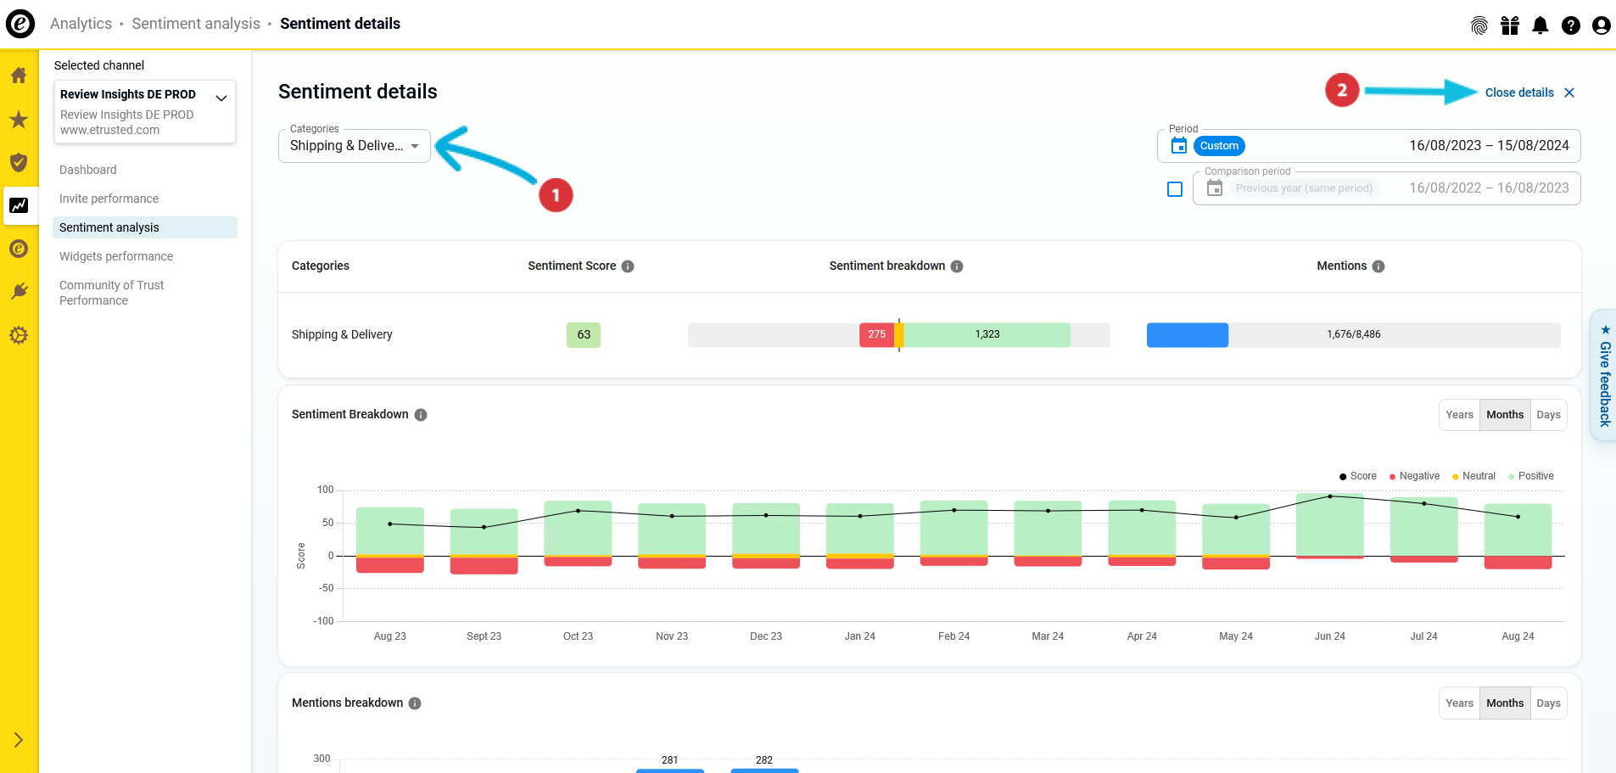Click the eTrusted logo icon
This screenshot has width=1616, height=773.
[x=20, y=24]
